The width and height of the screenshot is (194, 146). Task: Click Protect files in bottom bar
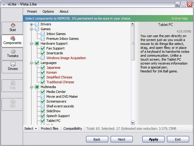tap(50, 129)
